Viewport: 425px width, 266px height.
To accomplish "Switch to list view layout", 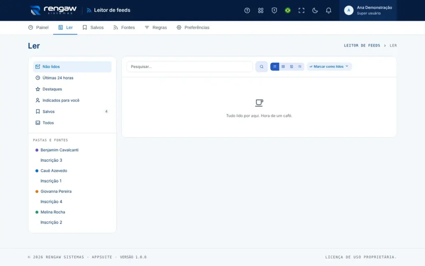I will (x=275, y=66).
